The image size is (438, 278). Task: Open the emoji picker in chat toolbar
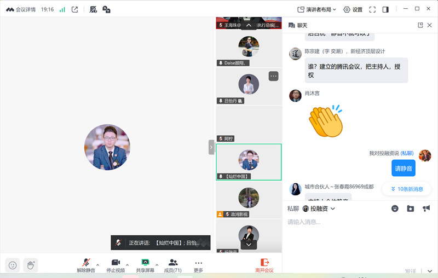coord(395,208)
